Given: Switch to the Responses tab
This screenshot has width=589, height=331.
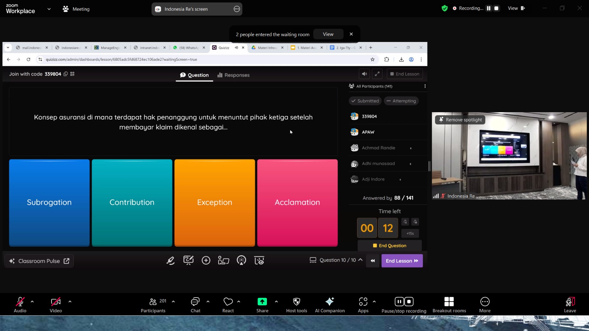Looking at the screenshot, I should [x=233, y=75].
